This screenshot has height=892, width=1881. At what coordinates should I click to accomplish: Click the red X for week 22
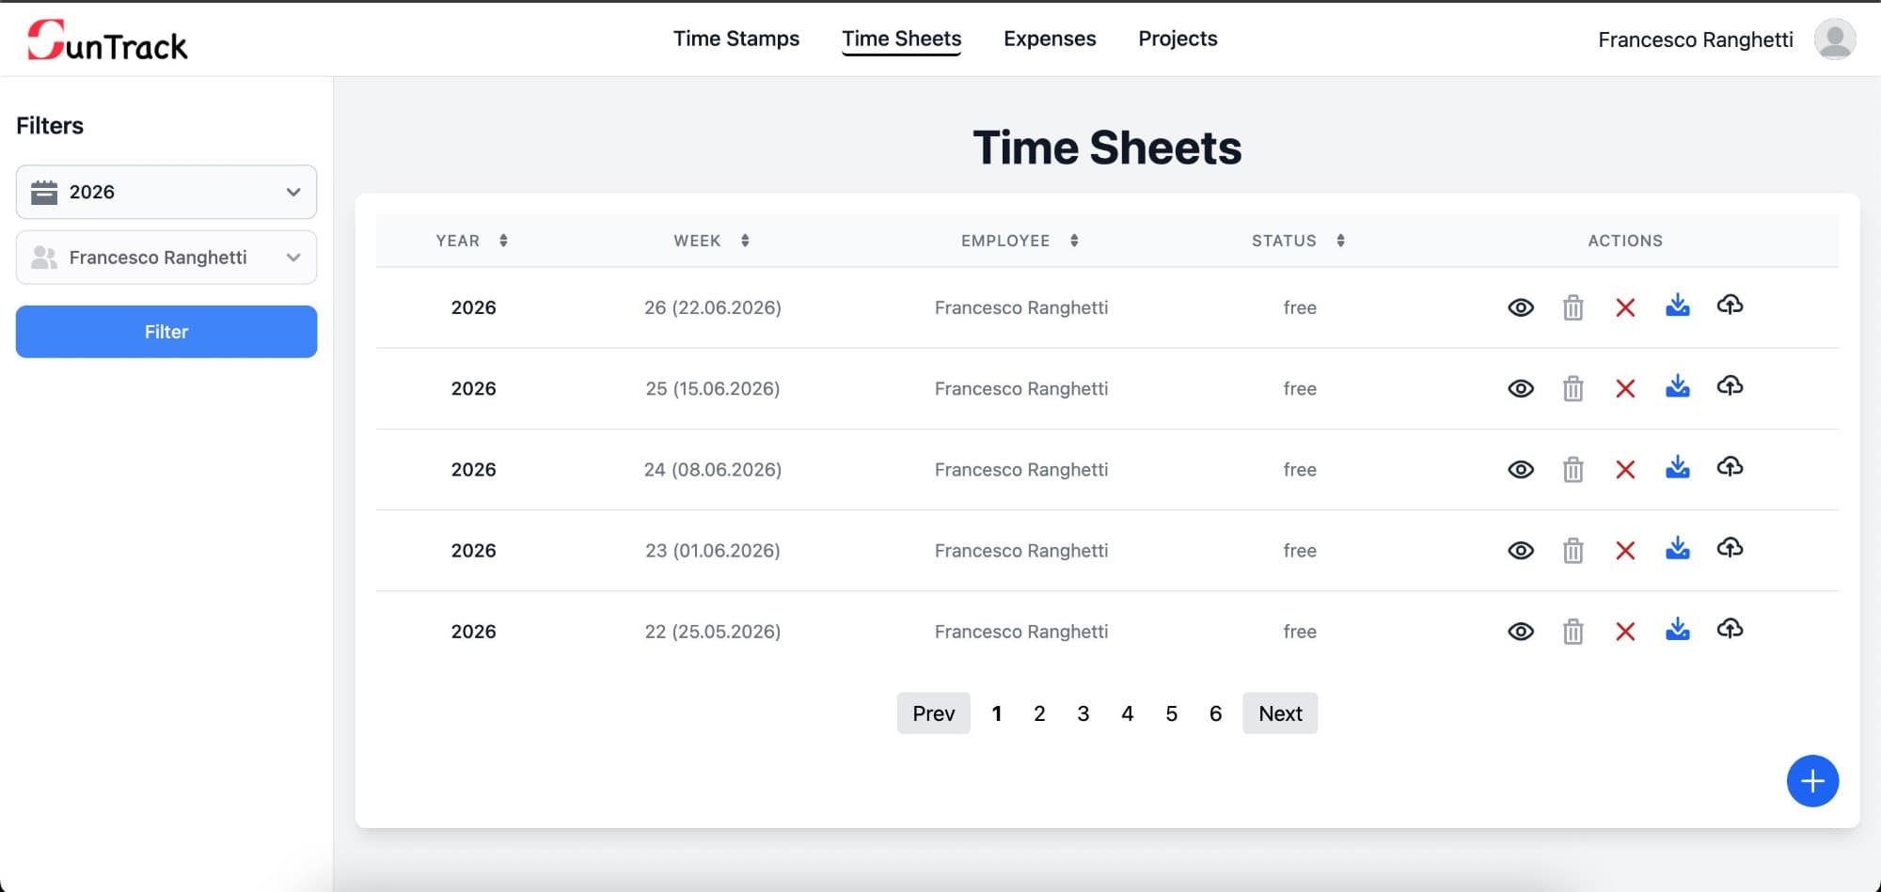coord(1625,631)
